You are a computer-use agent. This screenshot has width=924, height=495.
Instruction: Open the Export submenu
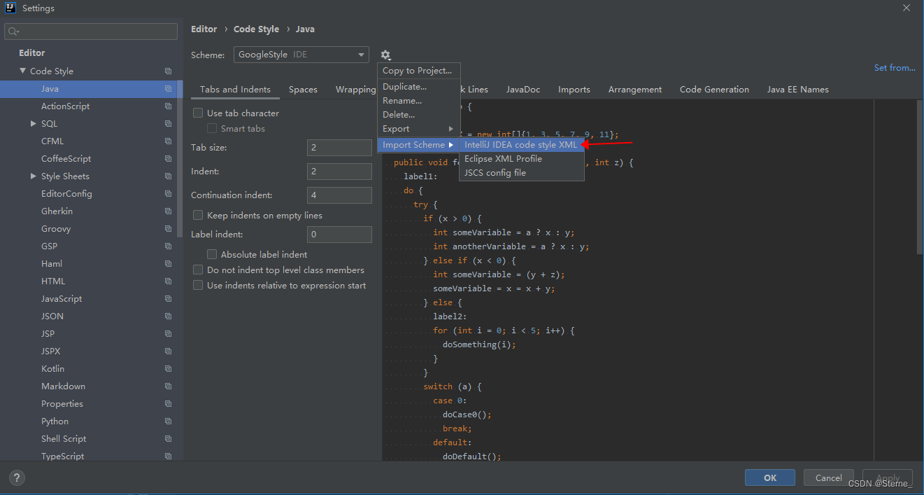pos(418,129)
